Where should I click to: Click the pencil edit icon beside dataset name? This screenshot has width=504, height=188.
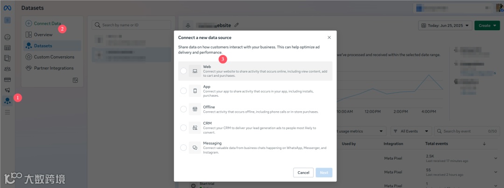(237, 25)
